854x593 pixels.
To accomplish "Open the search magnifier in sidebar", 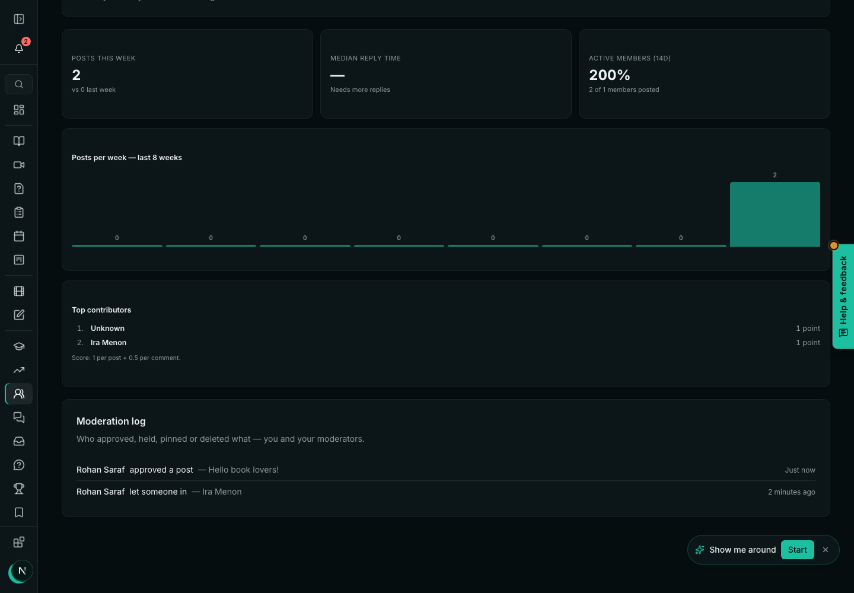I will [x=19, y=84].
